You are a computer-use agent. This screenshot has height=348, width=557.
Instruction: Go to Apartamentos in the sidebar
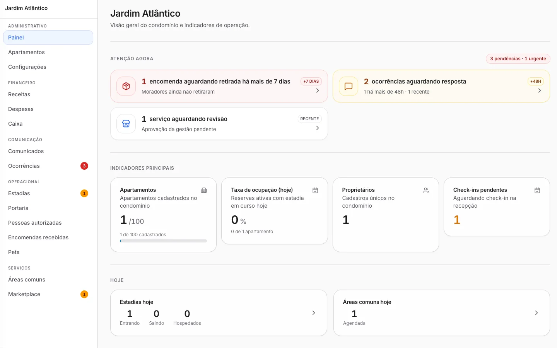48,52
